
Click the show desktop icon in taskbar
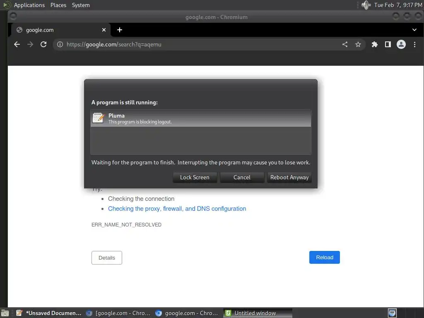click(5, 313)
